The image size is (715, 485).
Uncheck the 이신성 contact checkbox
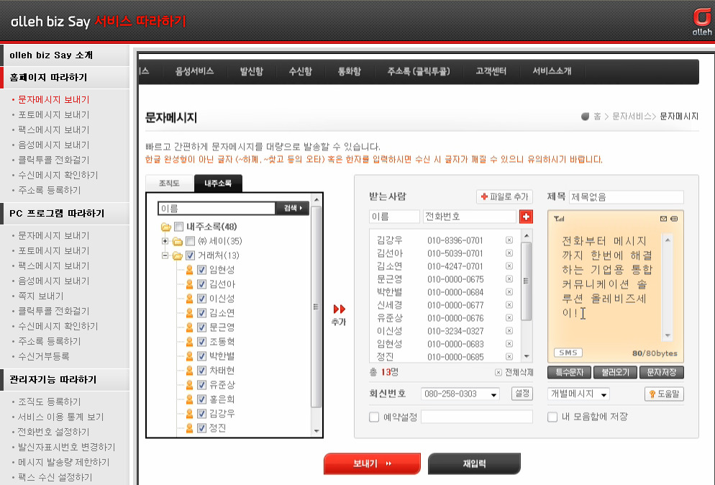[x=201, y=299]
